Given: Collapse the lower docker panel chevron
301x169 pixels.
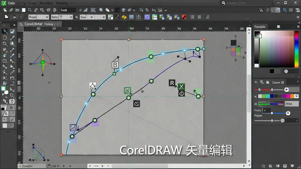Looking at the screenshot, I should pos(298,82).
